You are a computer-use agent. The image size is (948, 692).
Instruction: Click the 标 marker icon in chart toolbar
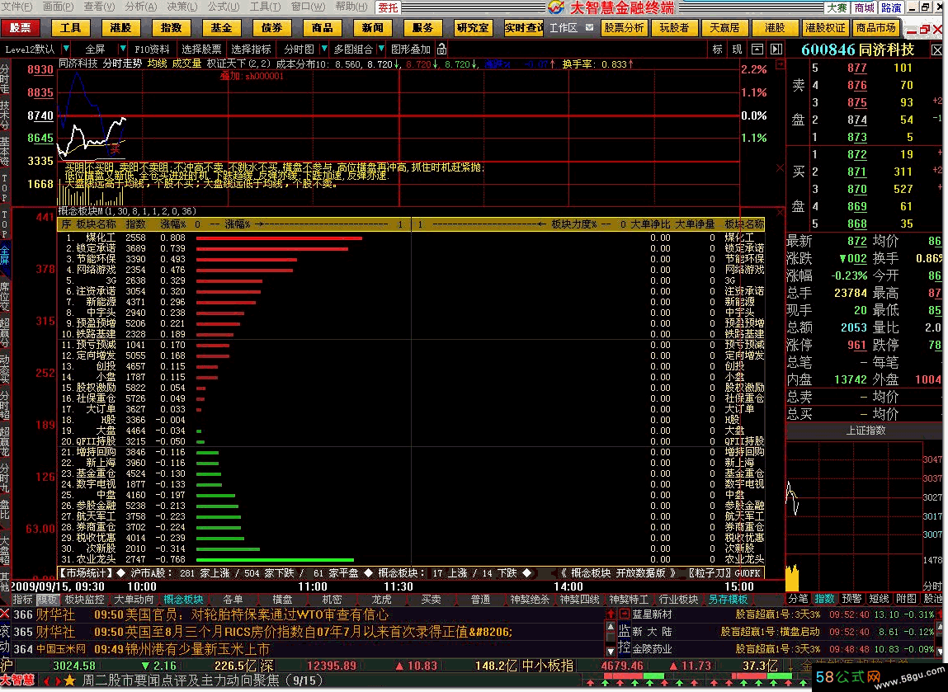pos(717,49)
